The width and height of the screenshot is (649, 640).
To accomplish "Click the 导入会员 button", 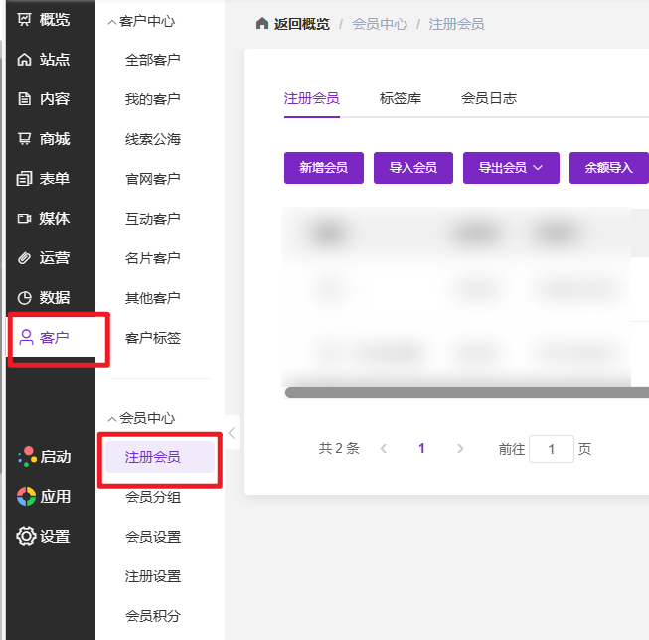I will coord(413,168).
